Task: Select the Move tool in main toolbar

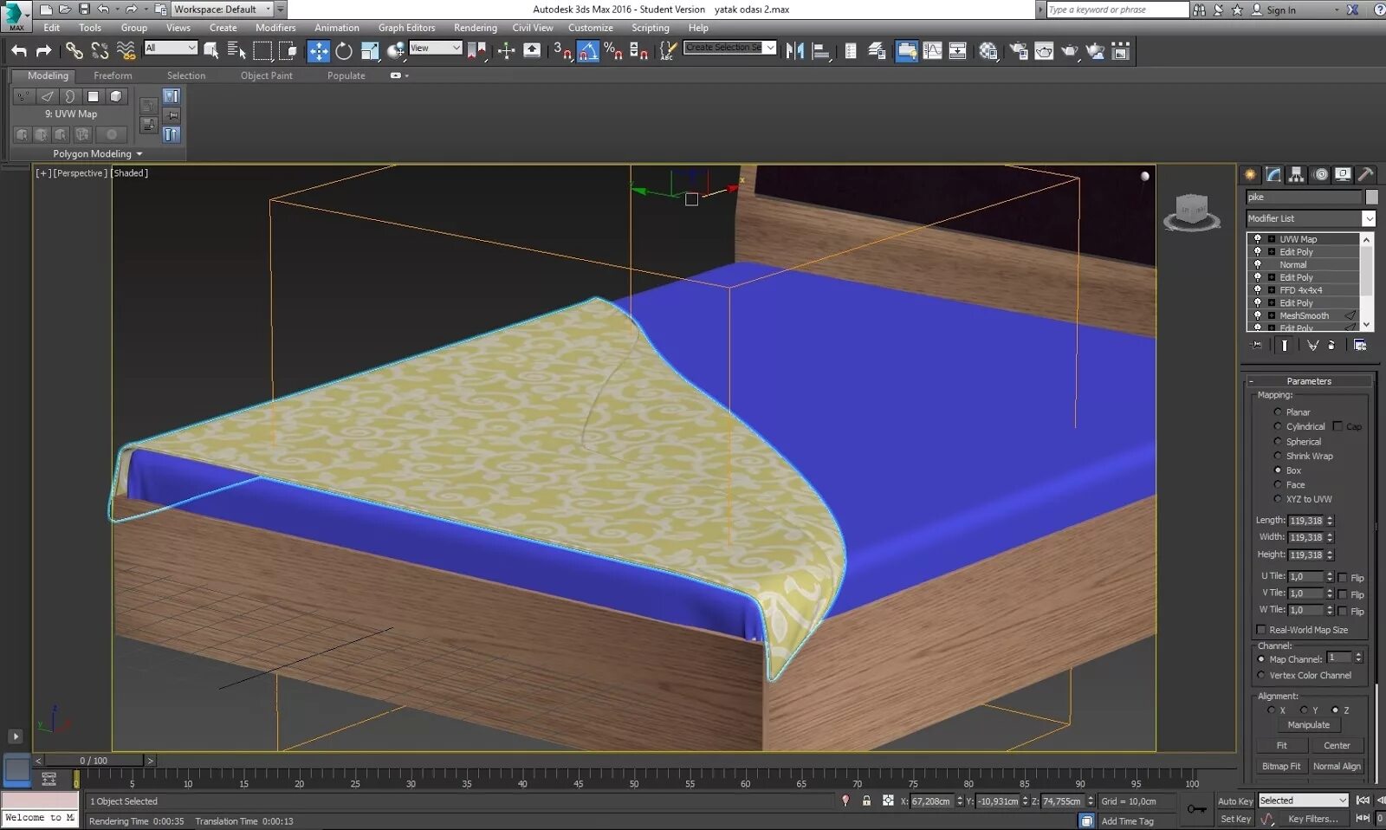Action: tap(319, 51)
